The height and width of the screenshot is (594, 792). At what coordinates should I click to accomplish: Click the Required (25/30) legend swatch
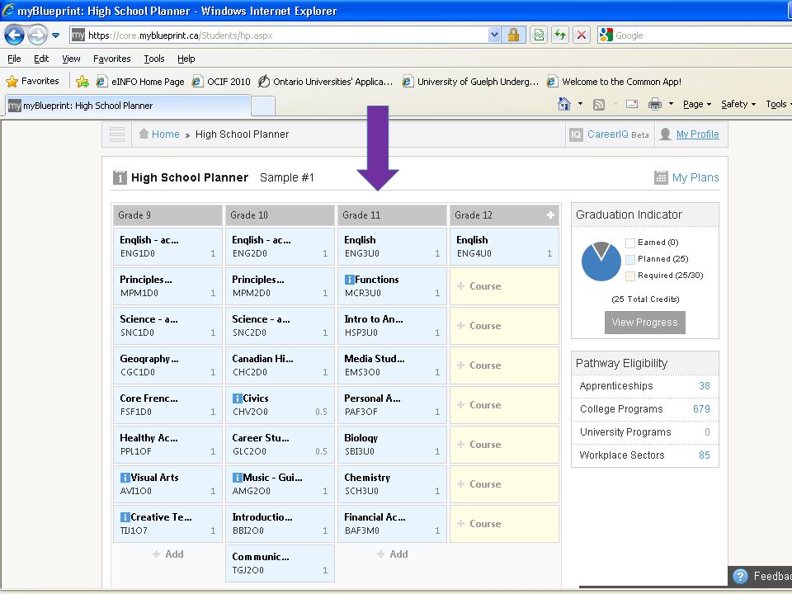629,276
